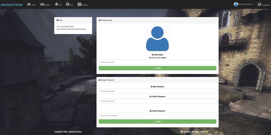This screenshot has width=271, height=135.
Task: Click the 'Change Password' panel heading
Action: [x=107, y=80]
